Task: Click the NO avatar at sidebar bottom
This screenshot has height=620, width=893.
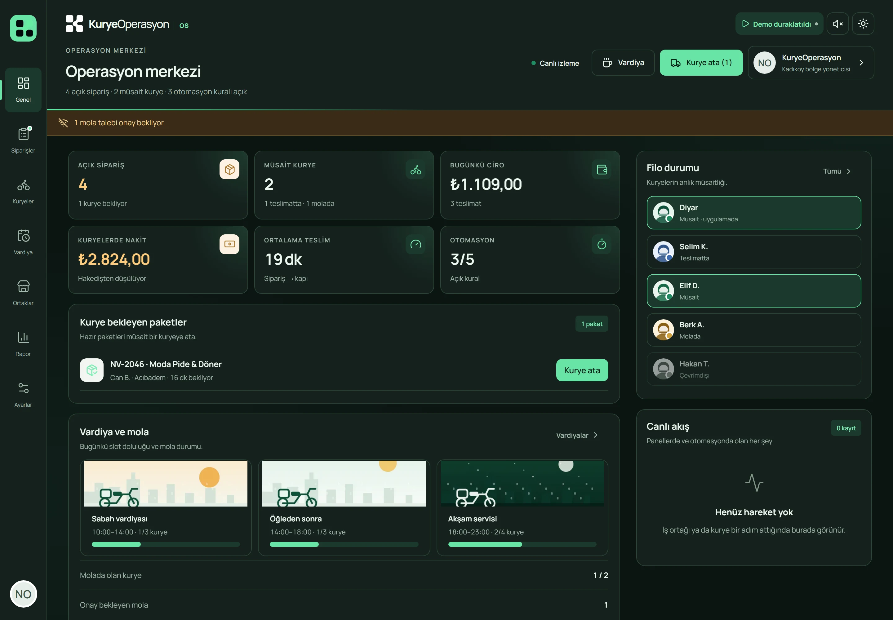Action: (x=23, y=594)
